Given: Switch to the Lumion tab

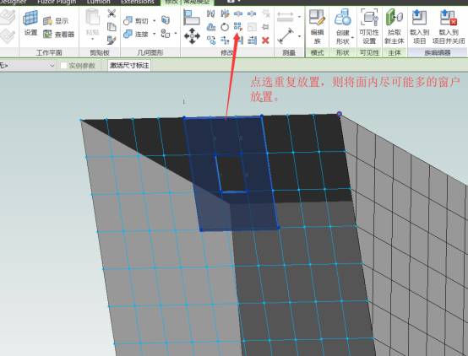Looking at the screenshot, I should 98,2.
